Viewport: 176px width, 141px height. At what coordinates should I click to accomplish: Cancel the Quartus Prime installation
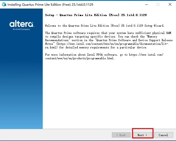pos(163,135)
